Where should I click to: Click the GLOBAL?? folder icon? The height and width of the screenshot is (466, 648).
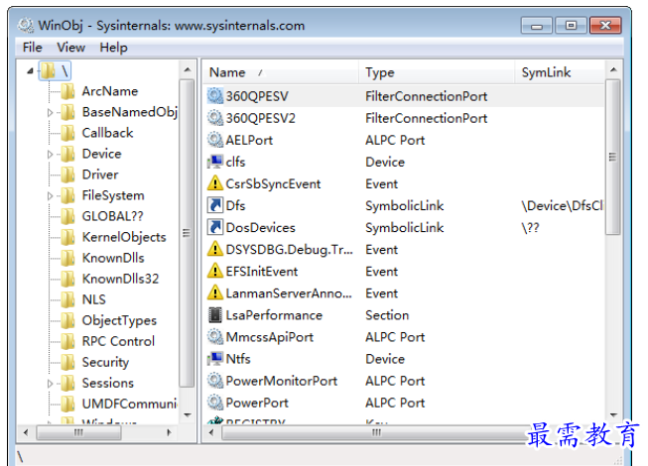tap(67, 216)
